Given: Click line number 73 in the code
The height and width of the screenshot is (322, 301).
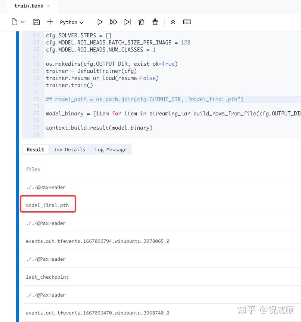Looking at the screenshot, I should [x=36, y=99].
